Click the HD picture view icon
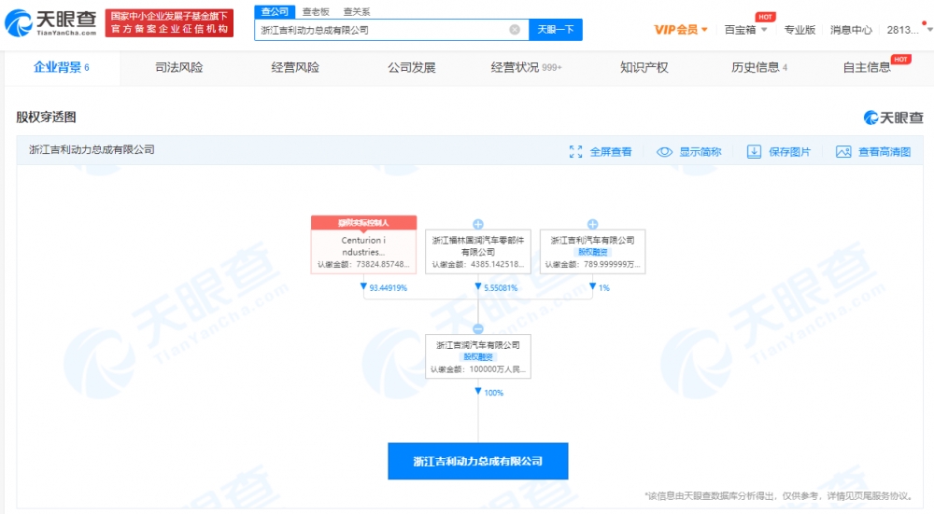Screen dimensions: 934x514 pyautogui.click(x=843, y=151)
